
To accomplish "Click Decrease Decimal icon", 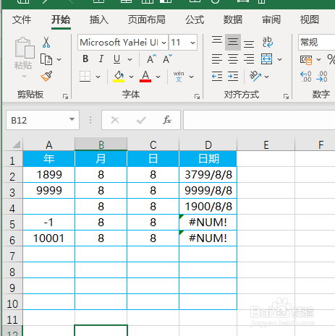I will pos(322,77).
